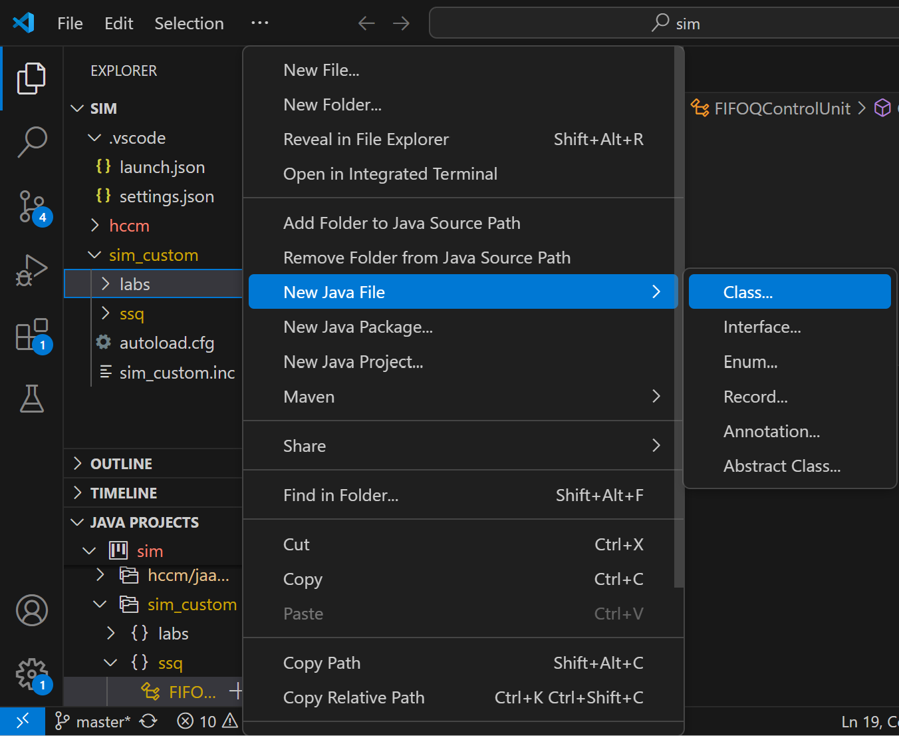
Task: Open the launch.json file
Action: (162, 167)
